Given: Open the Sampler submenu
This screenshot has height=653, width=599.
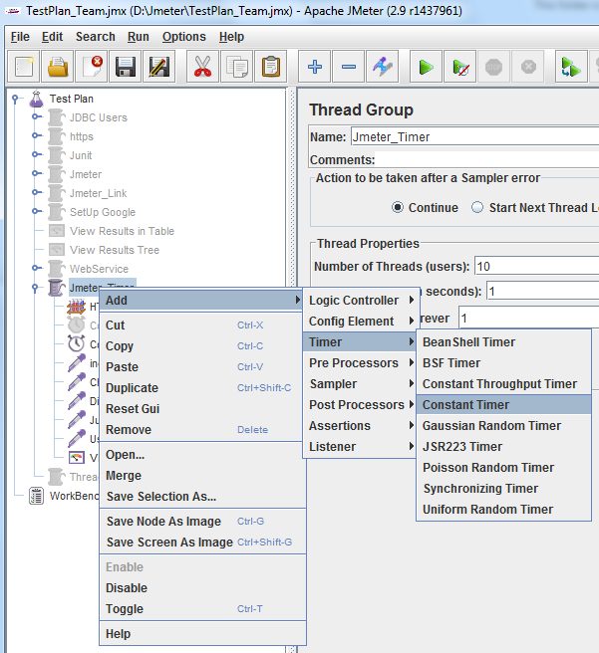Looking at the screenshot, I should coord(361,384).
